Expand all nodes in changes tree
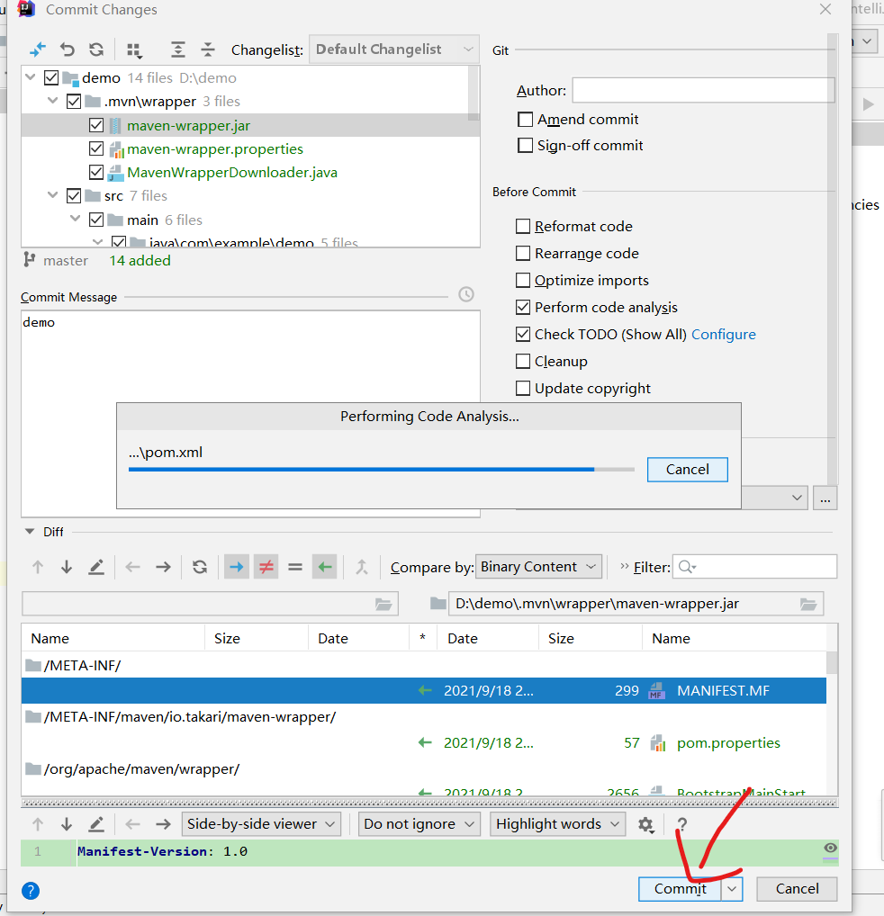The width and height of the screenshot is (884, 916). click(x=177, y=50)
